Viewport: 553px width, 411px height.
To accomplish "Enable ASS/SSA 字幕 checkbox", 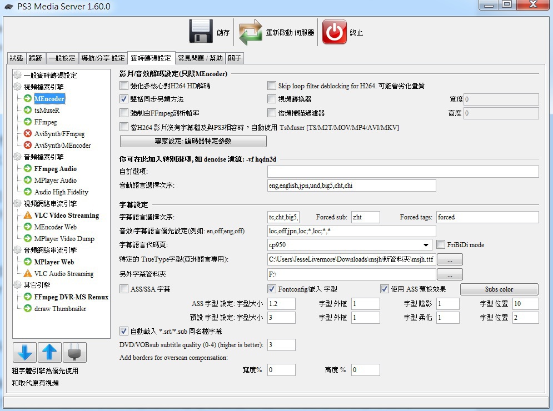I will pyautogui.click(x=124, y=289).
